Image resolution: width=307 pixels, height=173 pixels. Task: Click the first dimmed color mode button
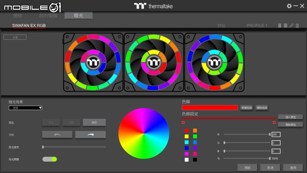[51, 122]
